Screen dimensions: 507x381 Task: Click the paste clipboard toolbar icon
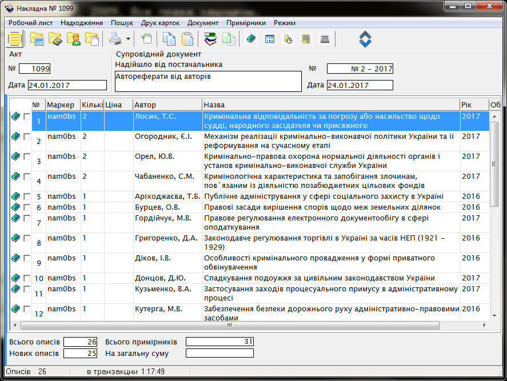(x=187, y=39)
